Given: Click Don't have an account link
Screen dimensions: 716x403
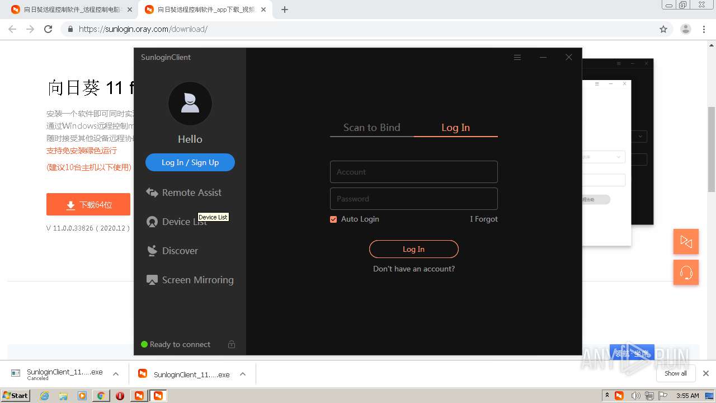Looking at the screenshot, I should pyautogui.click(x=414, y=269).
